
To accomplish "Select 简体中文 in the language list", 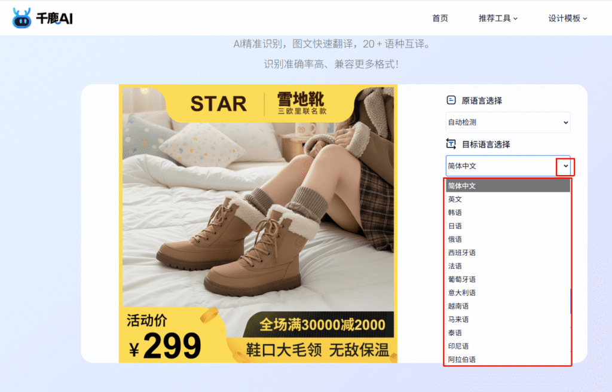I will [x=462, y=186].
